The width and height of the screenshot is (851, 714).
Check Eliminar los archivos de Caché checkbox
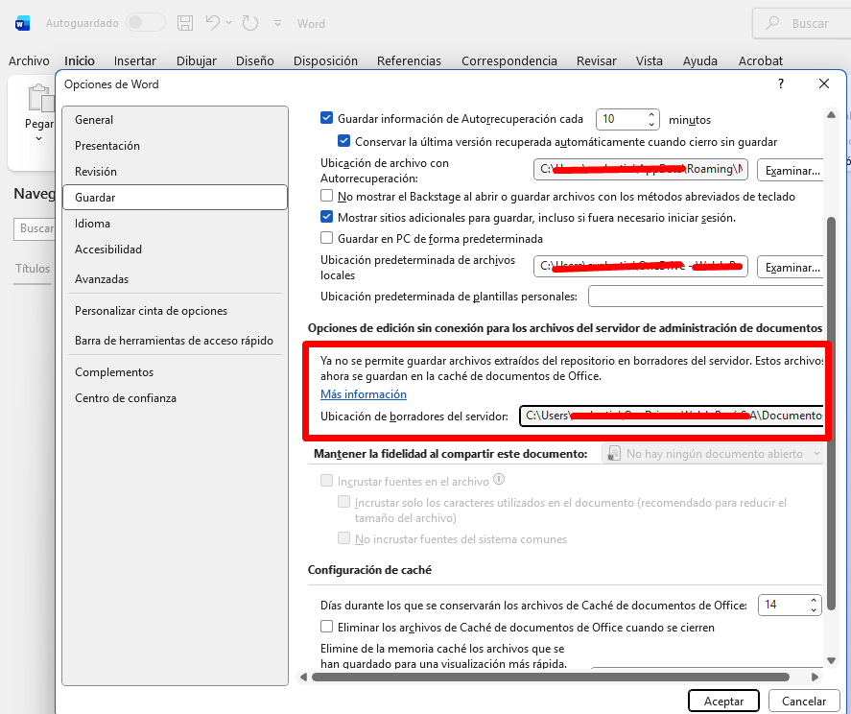tap(326, 627)
